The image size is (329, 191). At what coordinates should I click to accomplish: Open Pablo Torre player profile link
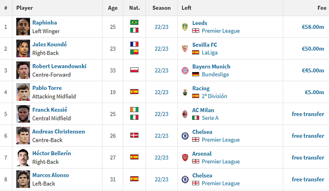pyautogui.click(x=47, y=88)
